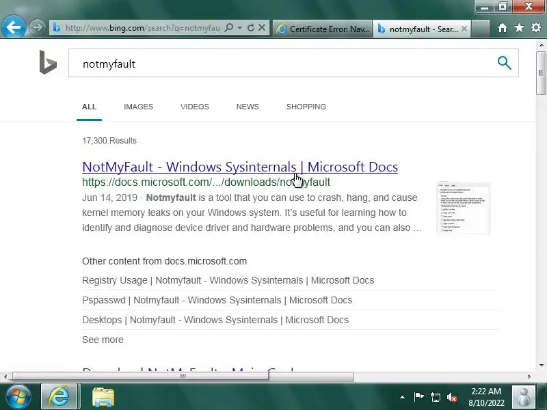Click the horizontal scrollbar left arrow

pos(5,377)
